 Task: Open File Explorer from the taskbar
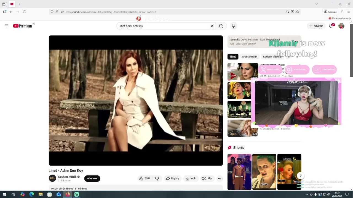tap(41, 194)
